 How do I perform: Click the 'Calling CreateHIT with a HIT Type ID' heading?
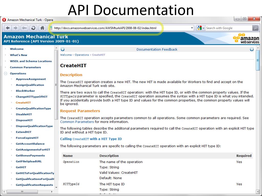[x=91, y=139]
